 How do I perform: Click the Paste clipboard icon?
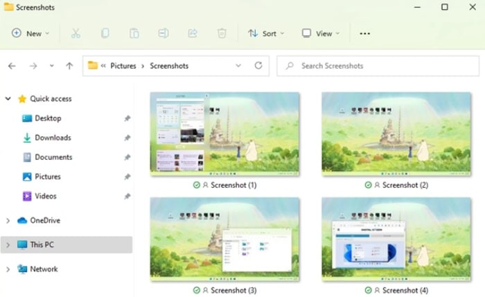point(134,33)
